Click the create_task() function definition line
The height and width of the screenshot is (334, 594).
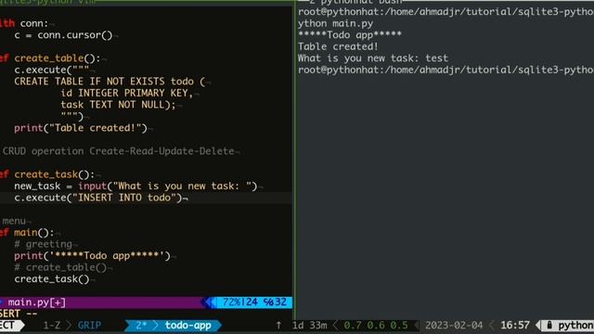(47, 174)
